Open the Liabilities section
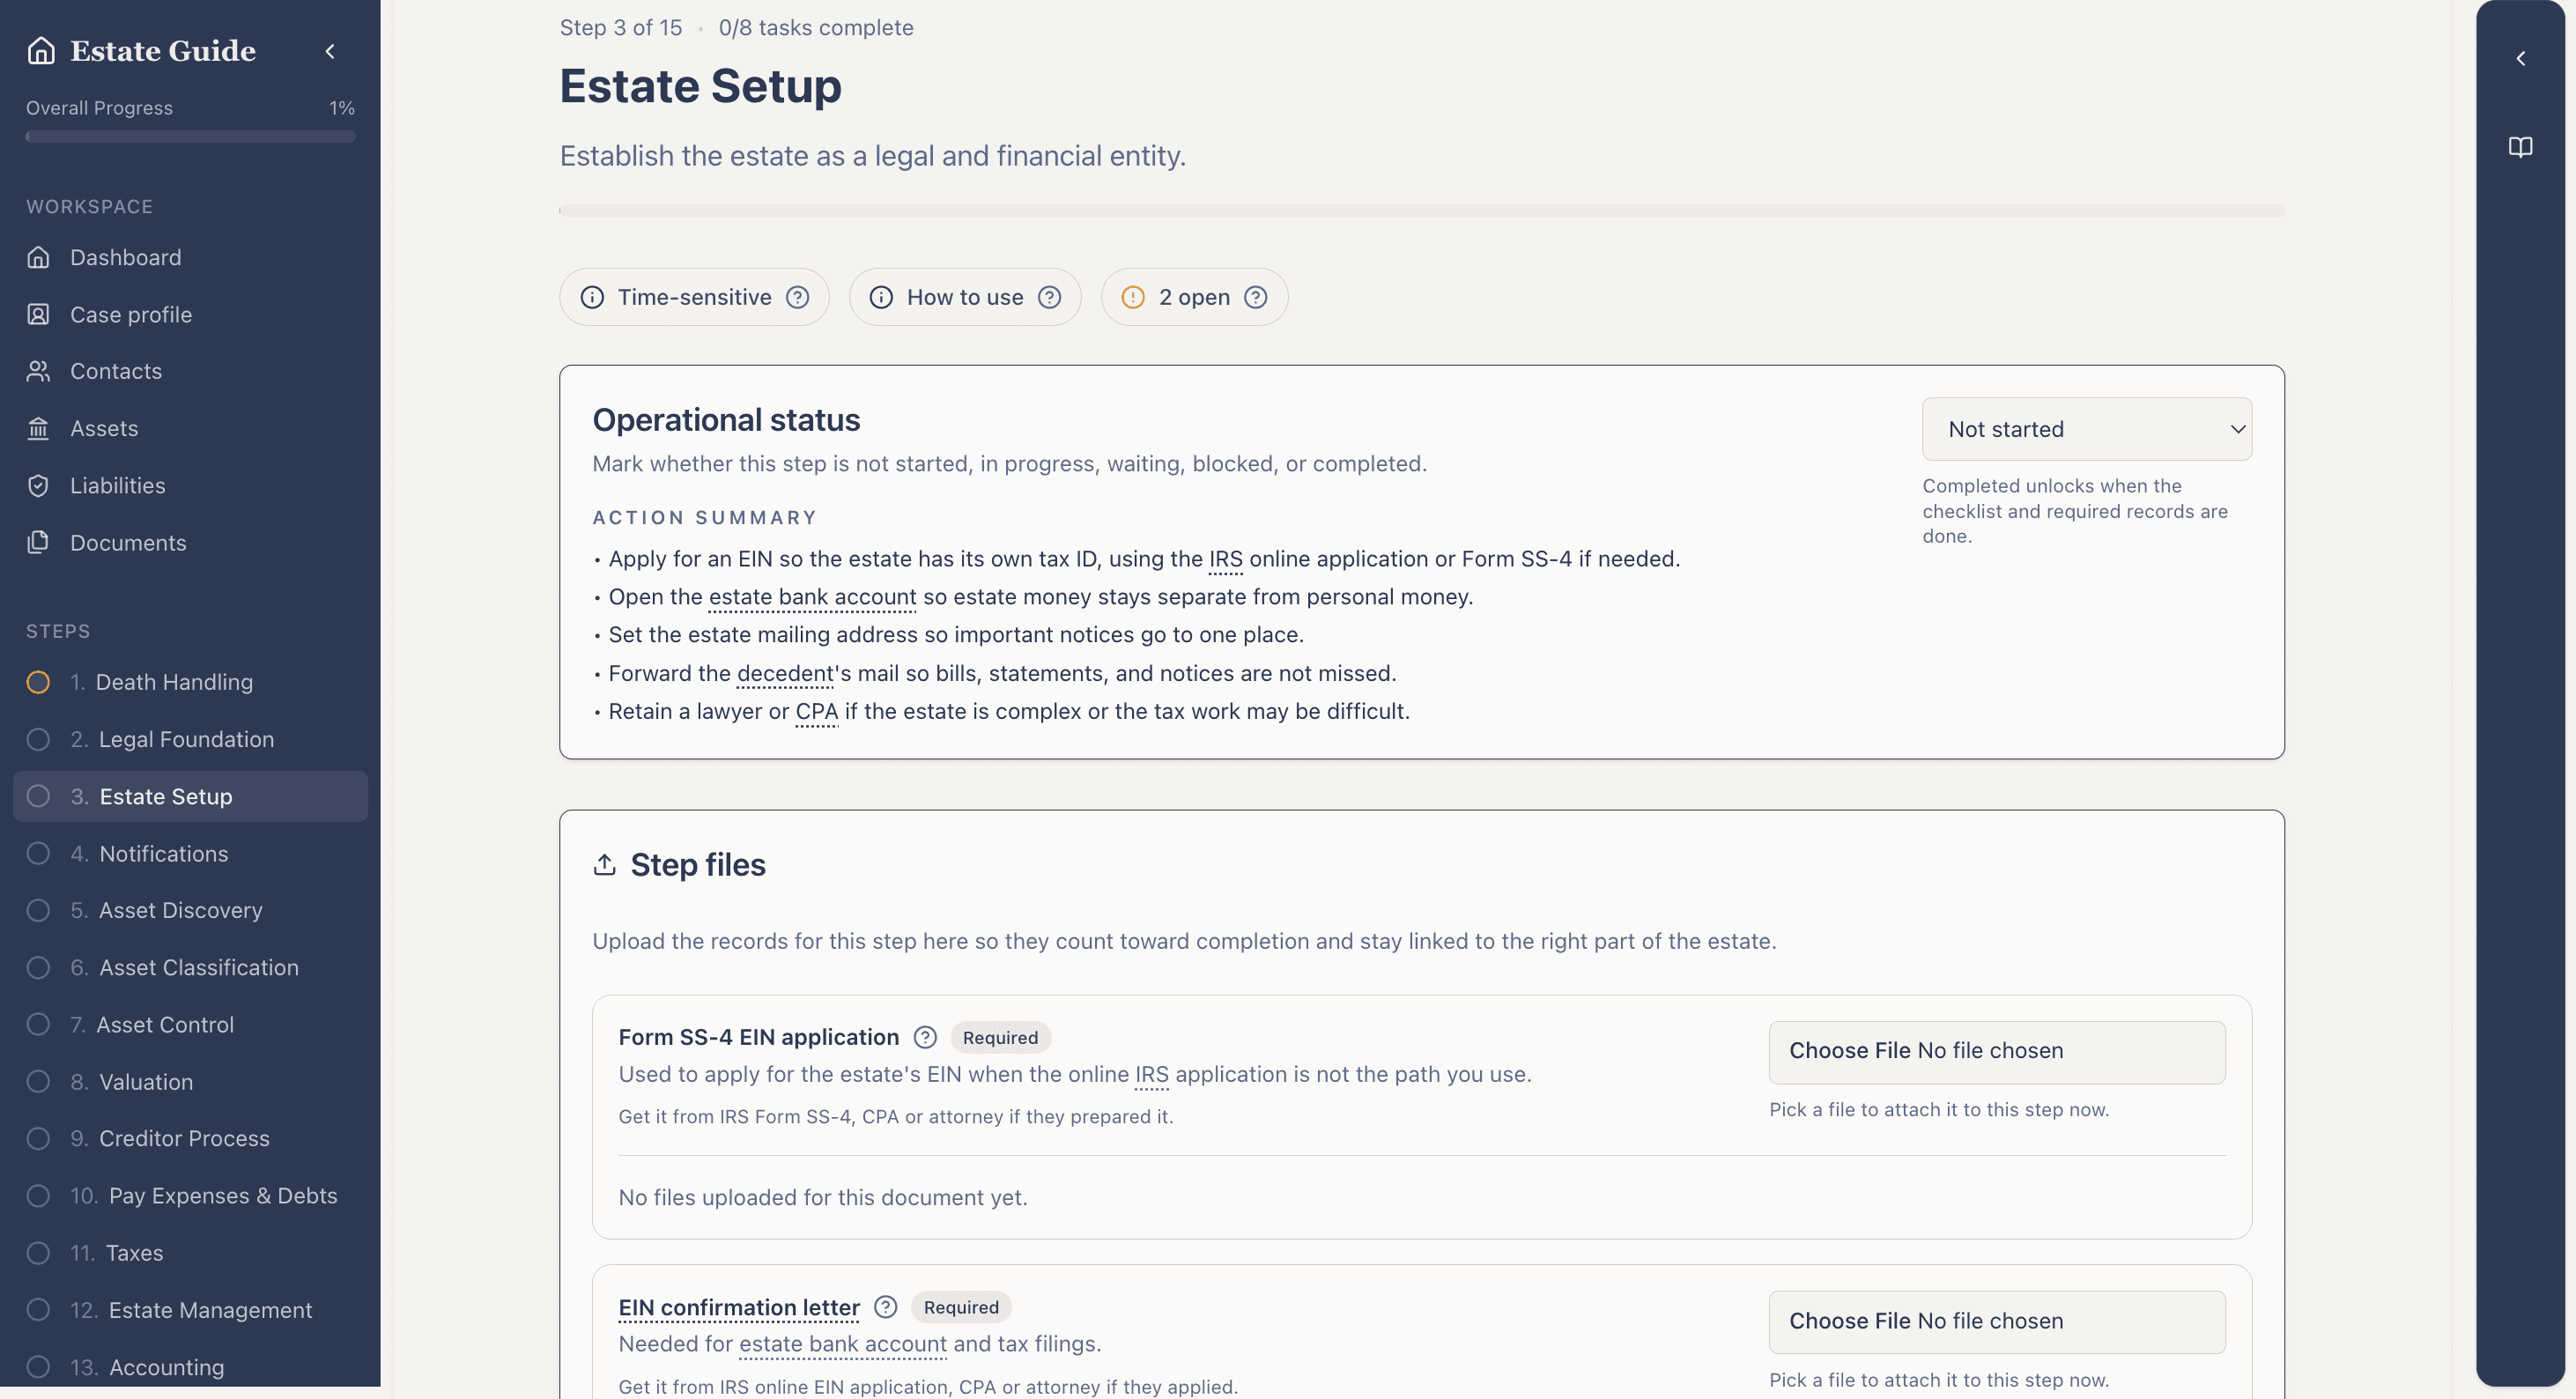 [190, 485]
